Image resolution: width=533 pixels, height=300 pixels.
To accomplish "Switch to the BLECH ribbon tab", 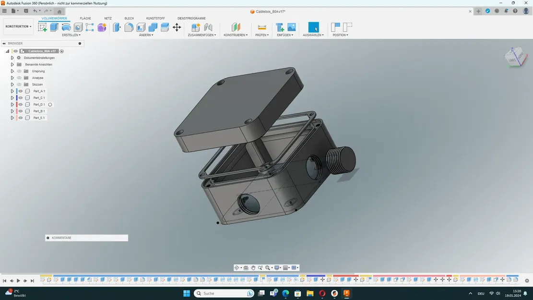I will 129,18.
